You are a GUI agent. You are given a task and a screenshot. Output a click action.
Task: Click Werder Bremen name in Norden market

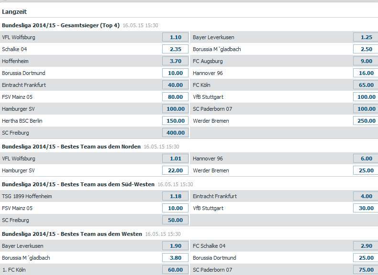click(211, 170)
